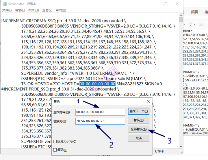Open the line spacing dropdown in background window
Image resolution: width=208 pixels, height=160 pixels.
tap(194, 24)
